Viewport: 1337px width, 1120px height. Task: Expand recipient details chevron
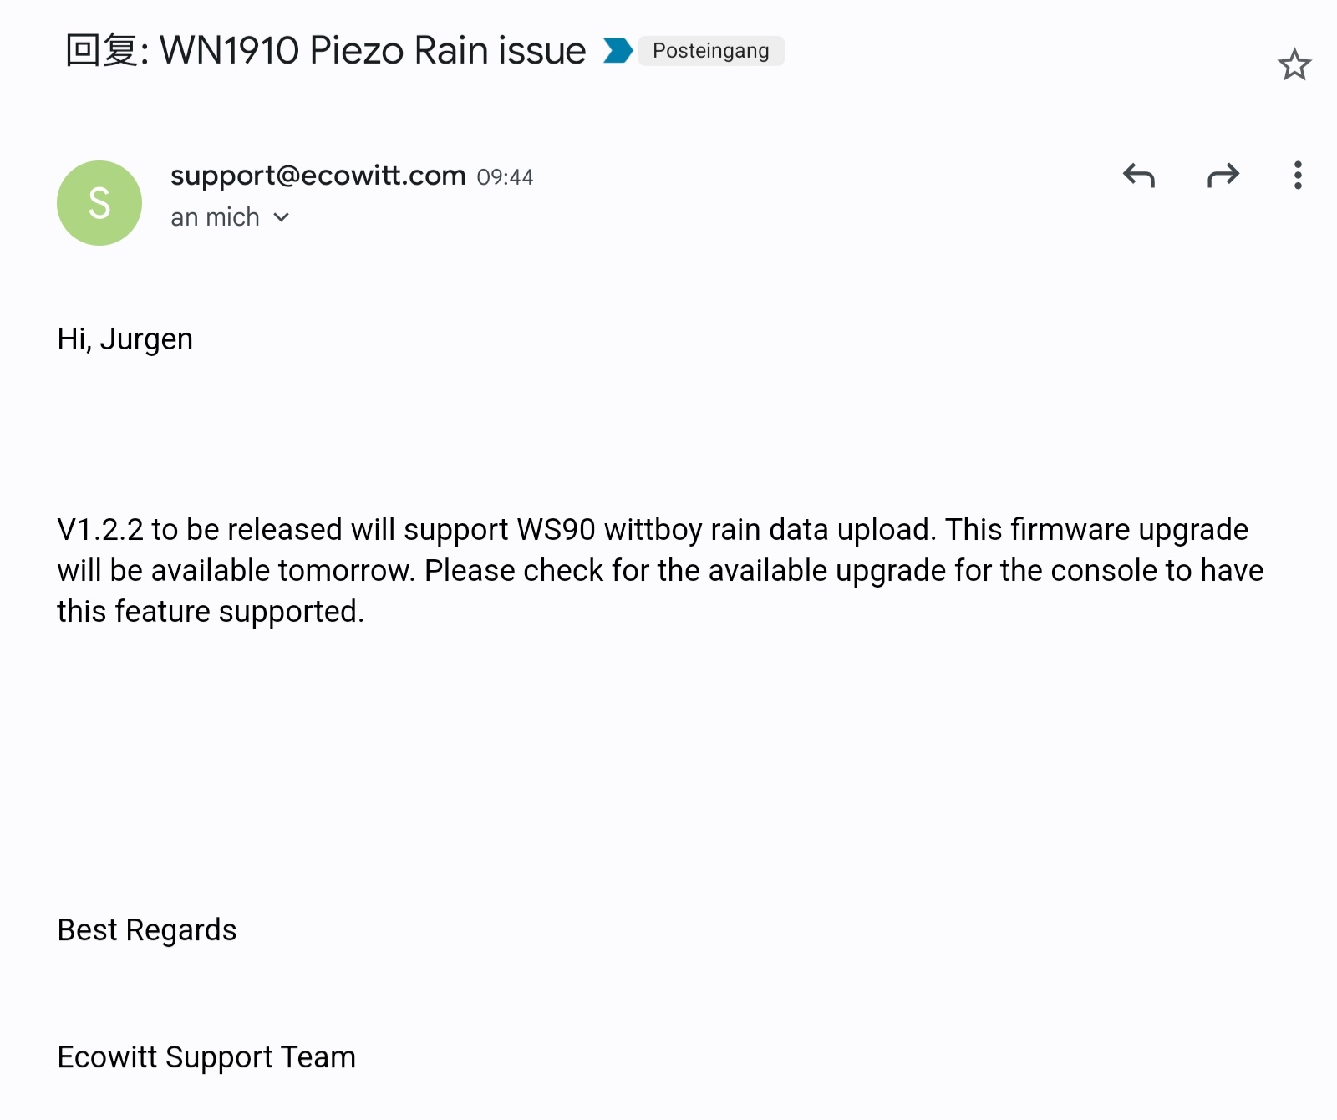(282, 217)
